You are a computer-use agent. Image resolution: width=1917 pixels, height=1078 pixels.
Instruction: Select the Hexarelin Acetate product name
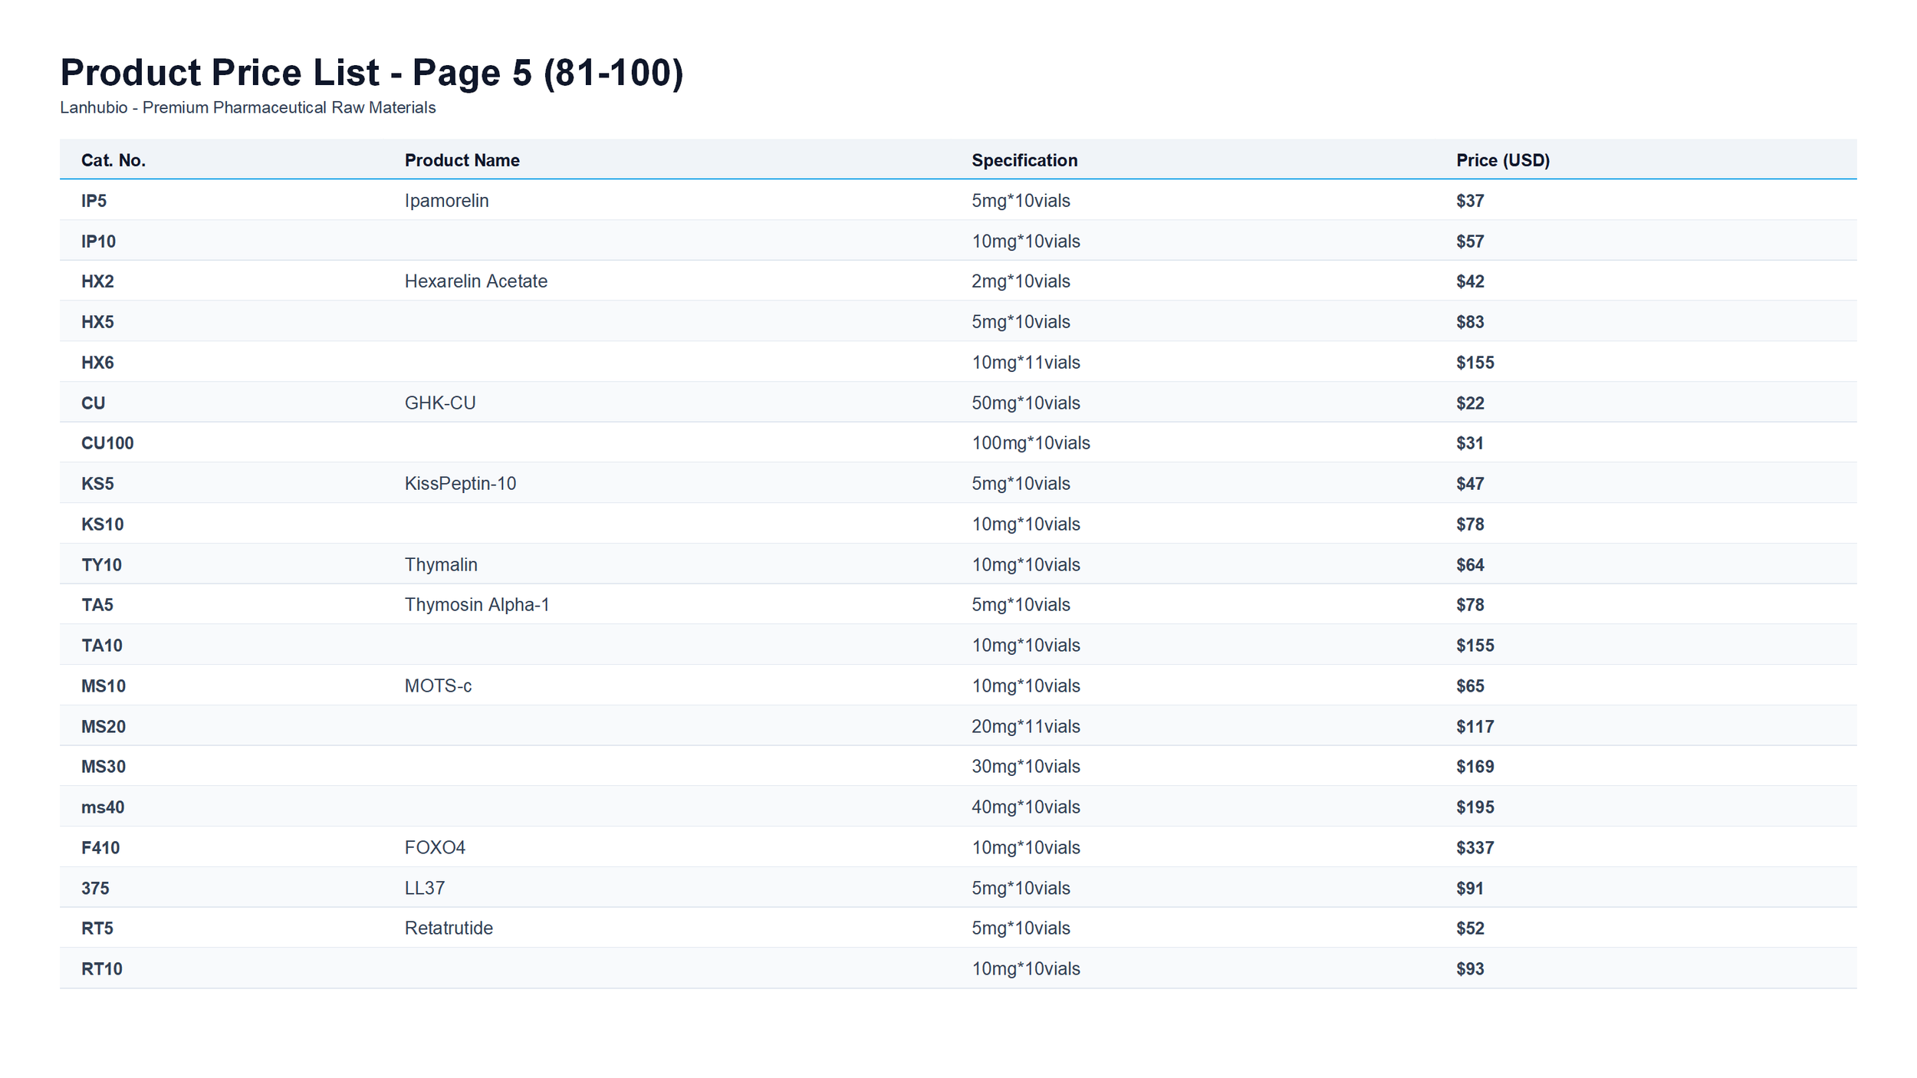pos(475,281)
